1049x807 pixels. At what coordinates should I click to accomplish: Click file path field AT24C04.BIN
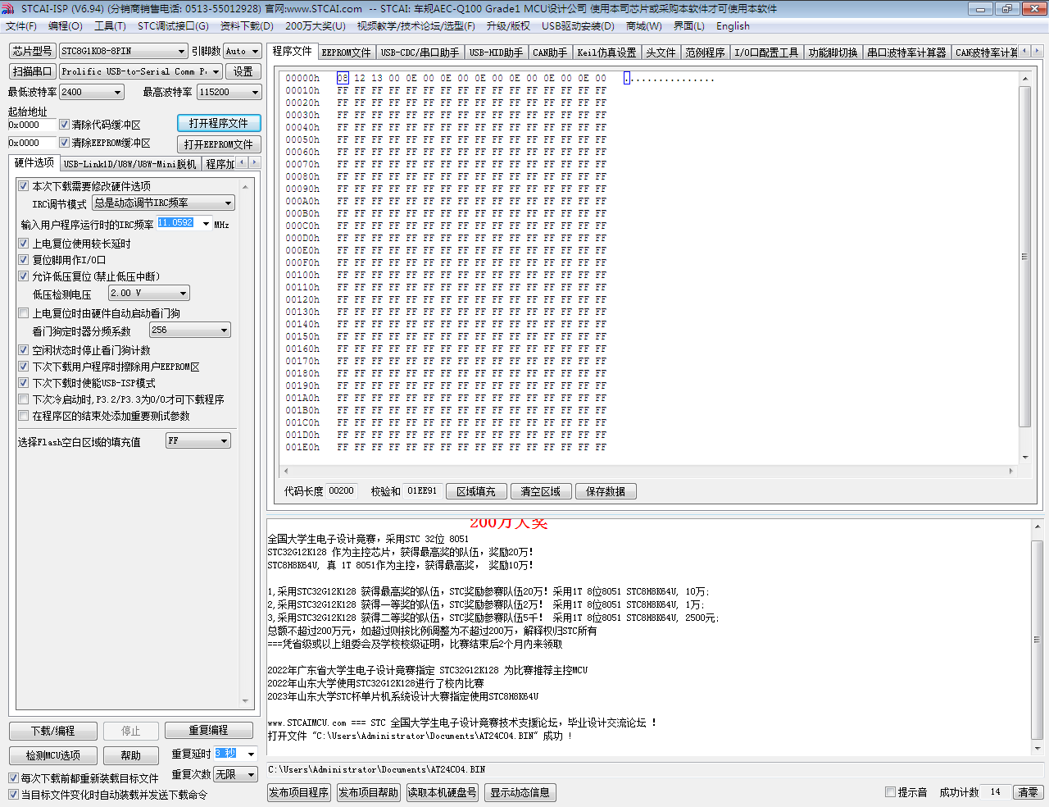coord(656,769)
